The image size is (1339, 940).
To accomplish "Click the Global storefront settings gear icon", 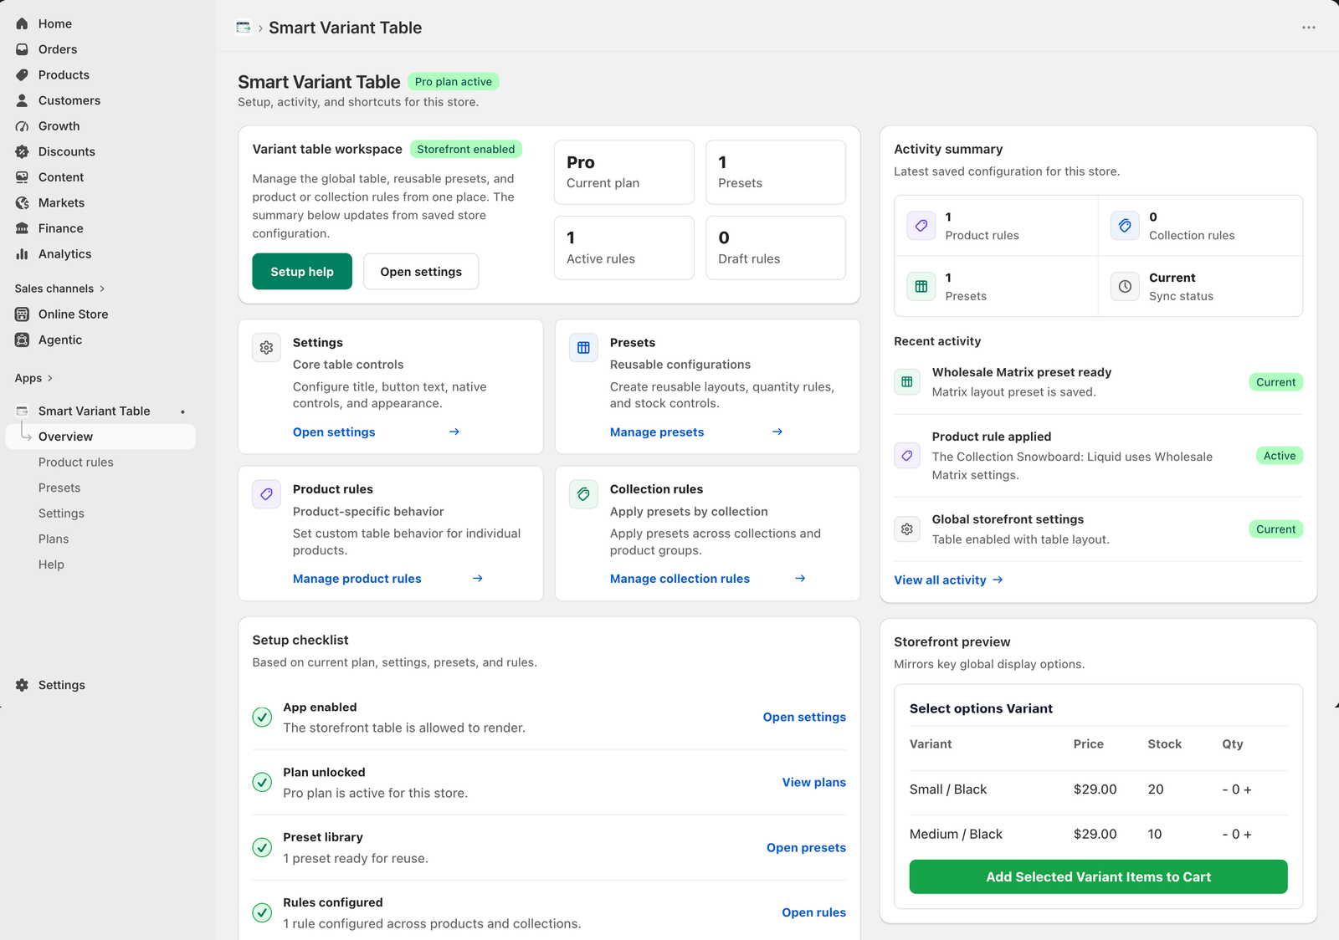I will click(x=907, y=529).
